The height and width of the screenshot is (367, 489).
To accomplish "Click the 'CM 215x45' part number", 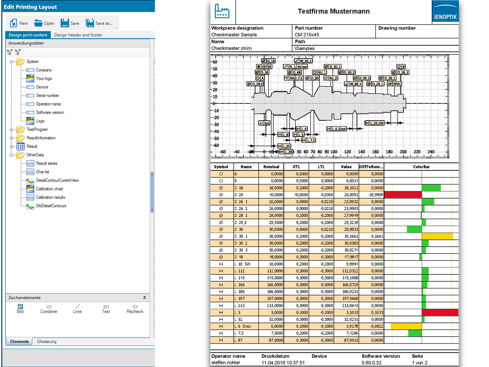I will pyautogui.click(x=307, y=35).
